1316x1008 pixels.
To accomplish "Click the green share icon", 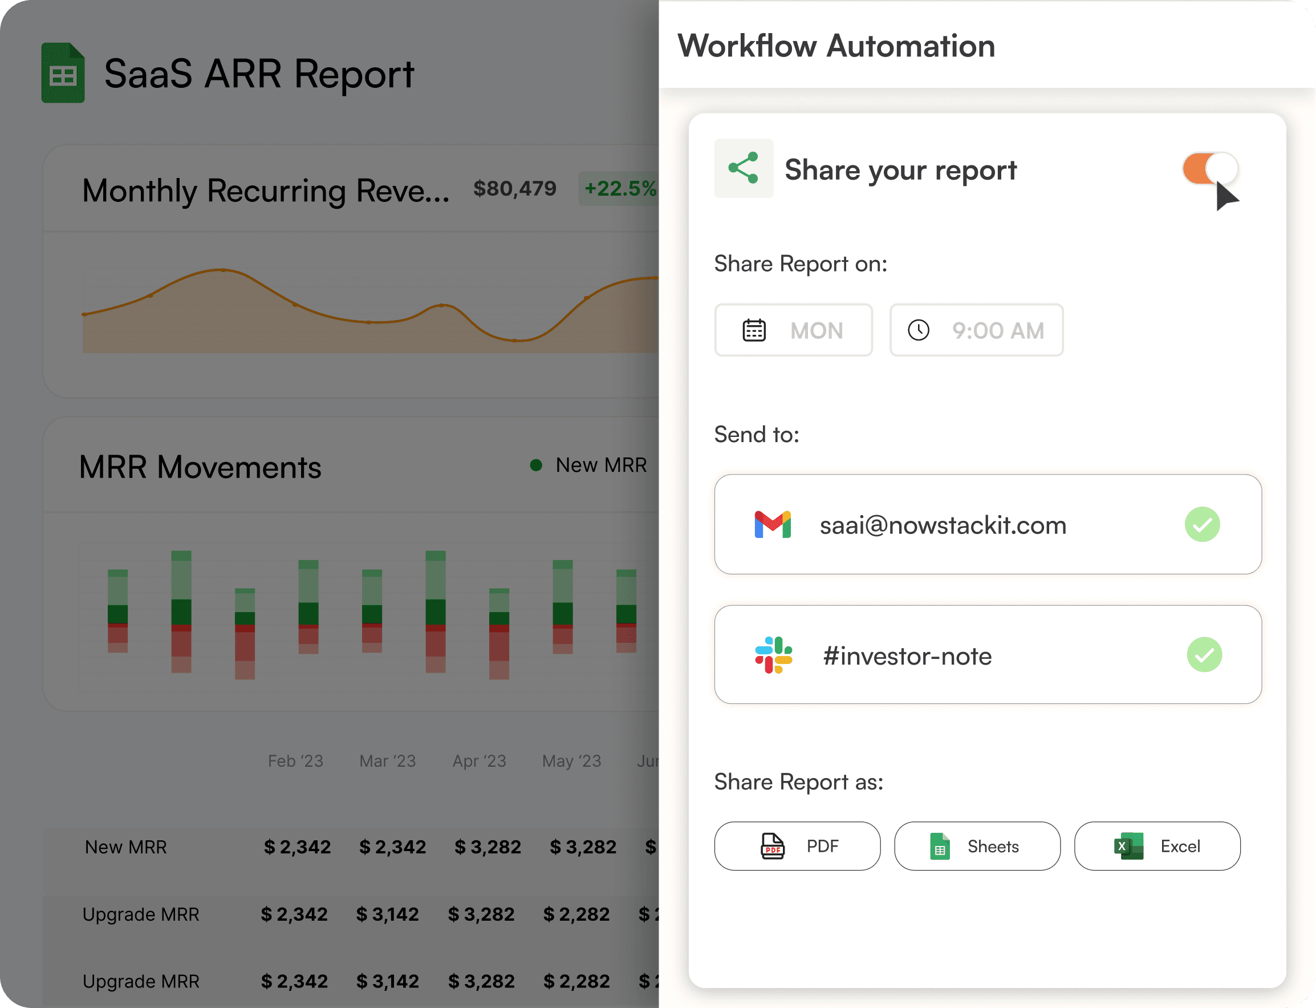I will (x=744, y=169).
